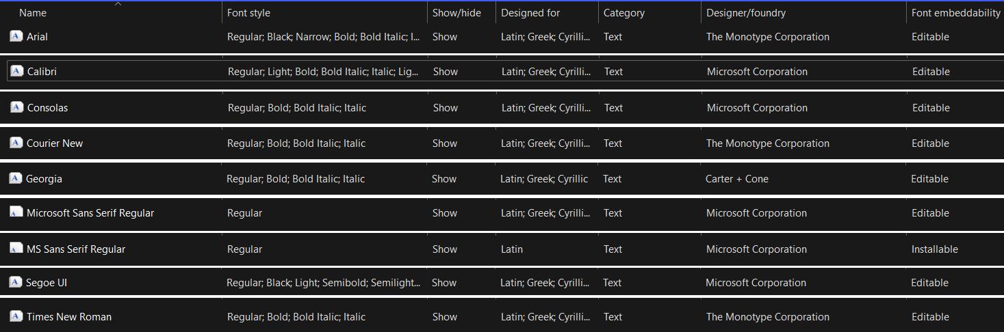1004x332 pixels.
Task: Click the Times New Roman font icon
Action: [x=16, y=316]
